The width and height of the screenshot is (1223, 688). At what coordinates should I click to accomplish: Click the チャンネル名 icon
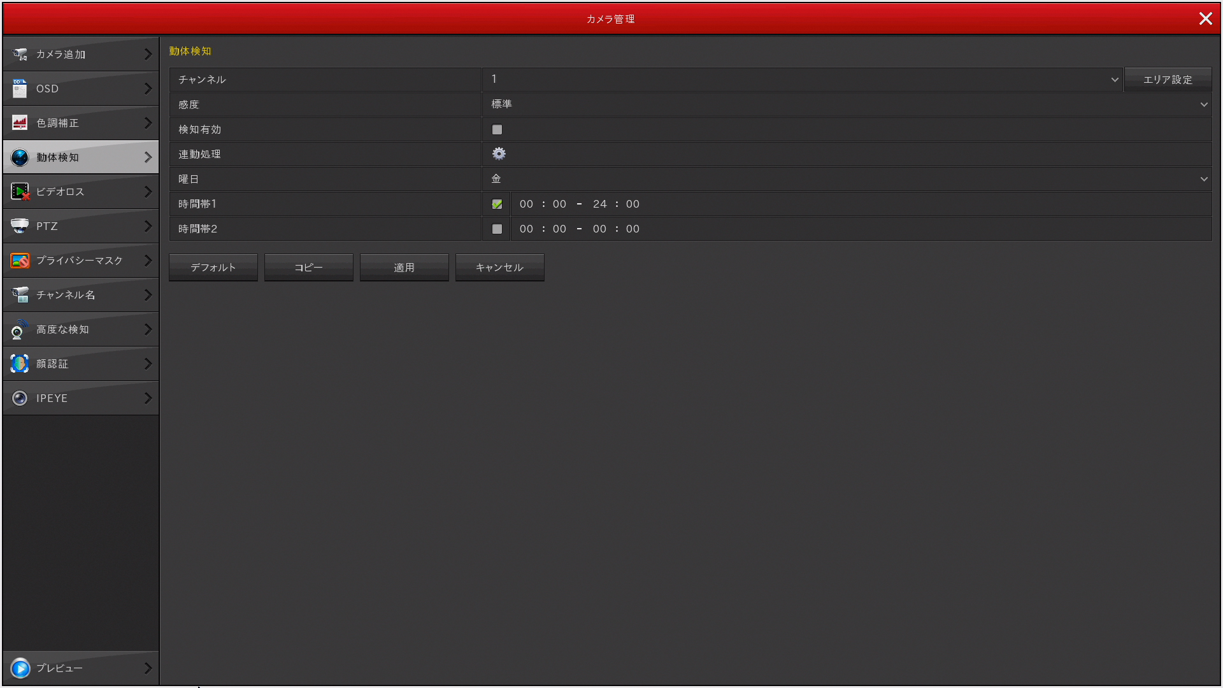pyautogui.click(x=20, y=295)
